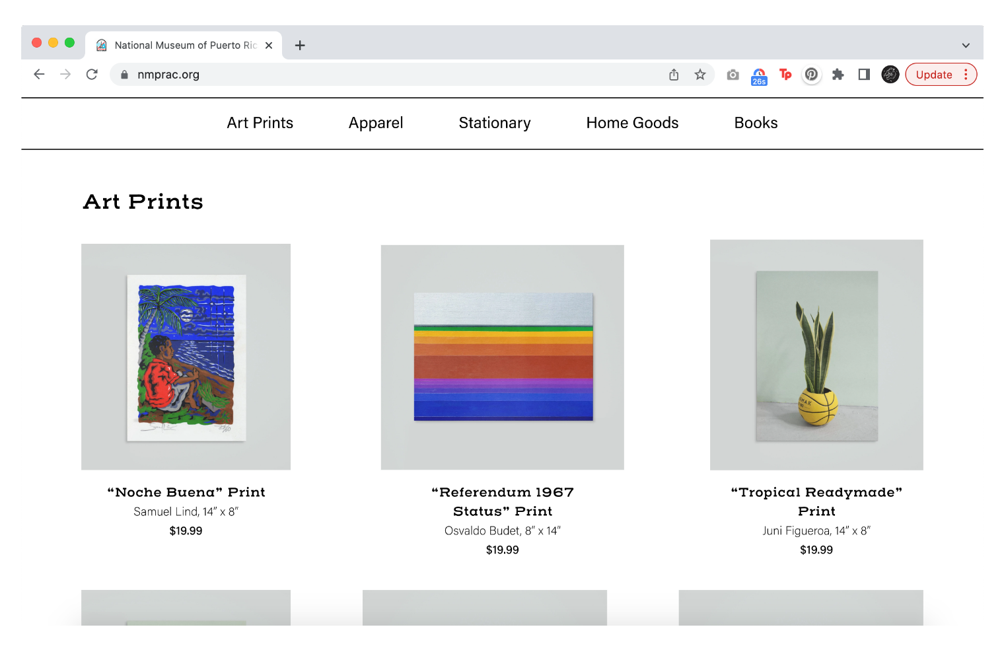Click the lock icon beside nmprac.org
Image resolution: width=1004 pixels, height=656 pixels.
(124, 75)
